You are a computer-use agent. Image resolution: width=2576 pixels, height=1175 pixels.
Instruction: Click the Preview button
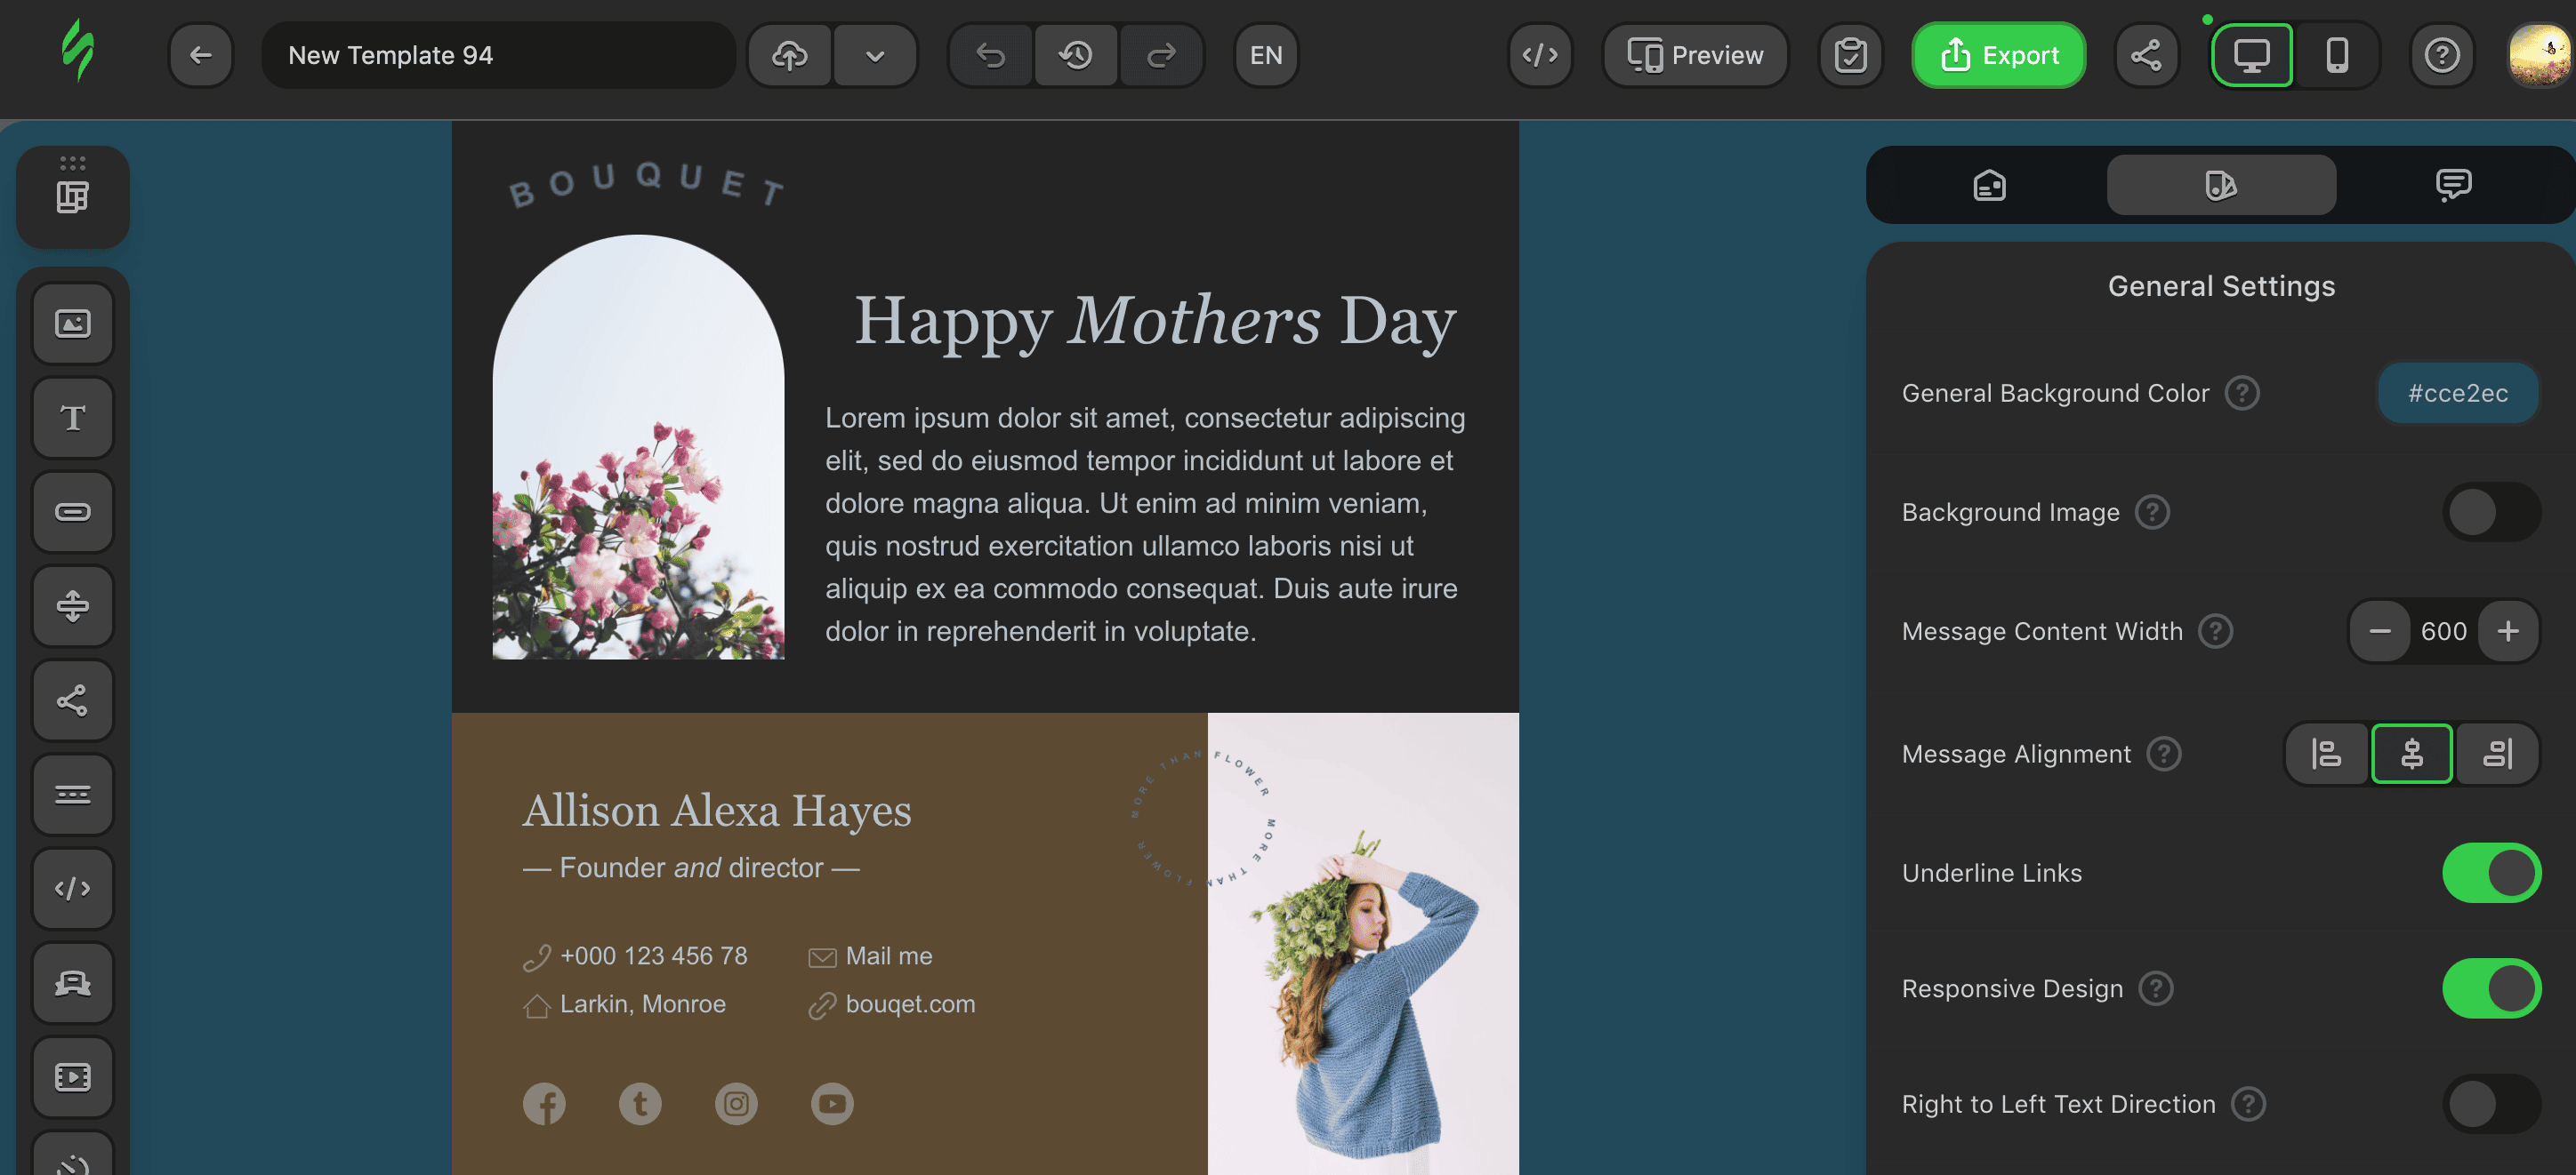pyautogui.click(x=1696, y=55)
